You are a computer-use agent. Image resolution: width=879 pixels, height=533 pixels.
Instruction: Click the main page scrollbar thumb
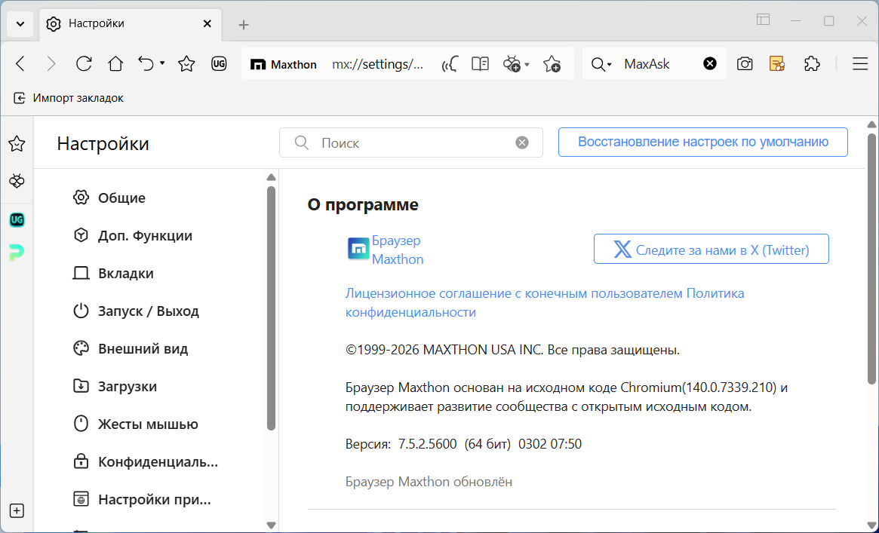(871, 259)
